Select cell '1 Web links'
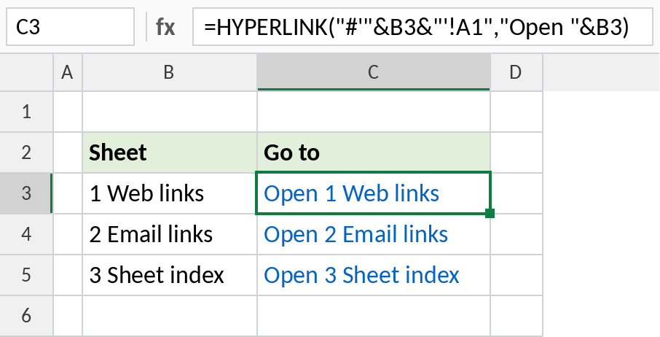Image resolution: width=660 pixels, height=337 pixels. pyautogui.click(x=170, y=193)
